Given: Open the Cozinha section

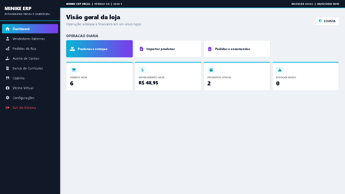Looking at the screenshot, I should (30, 78).
